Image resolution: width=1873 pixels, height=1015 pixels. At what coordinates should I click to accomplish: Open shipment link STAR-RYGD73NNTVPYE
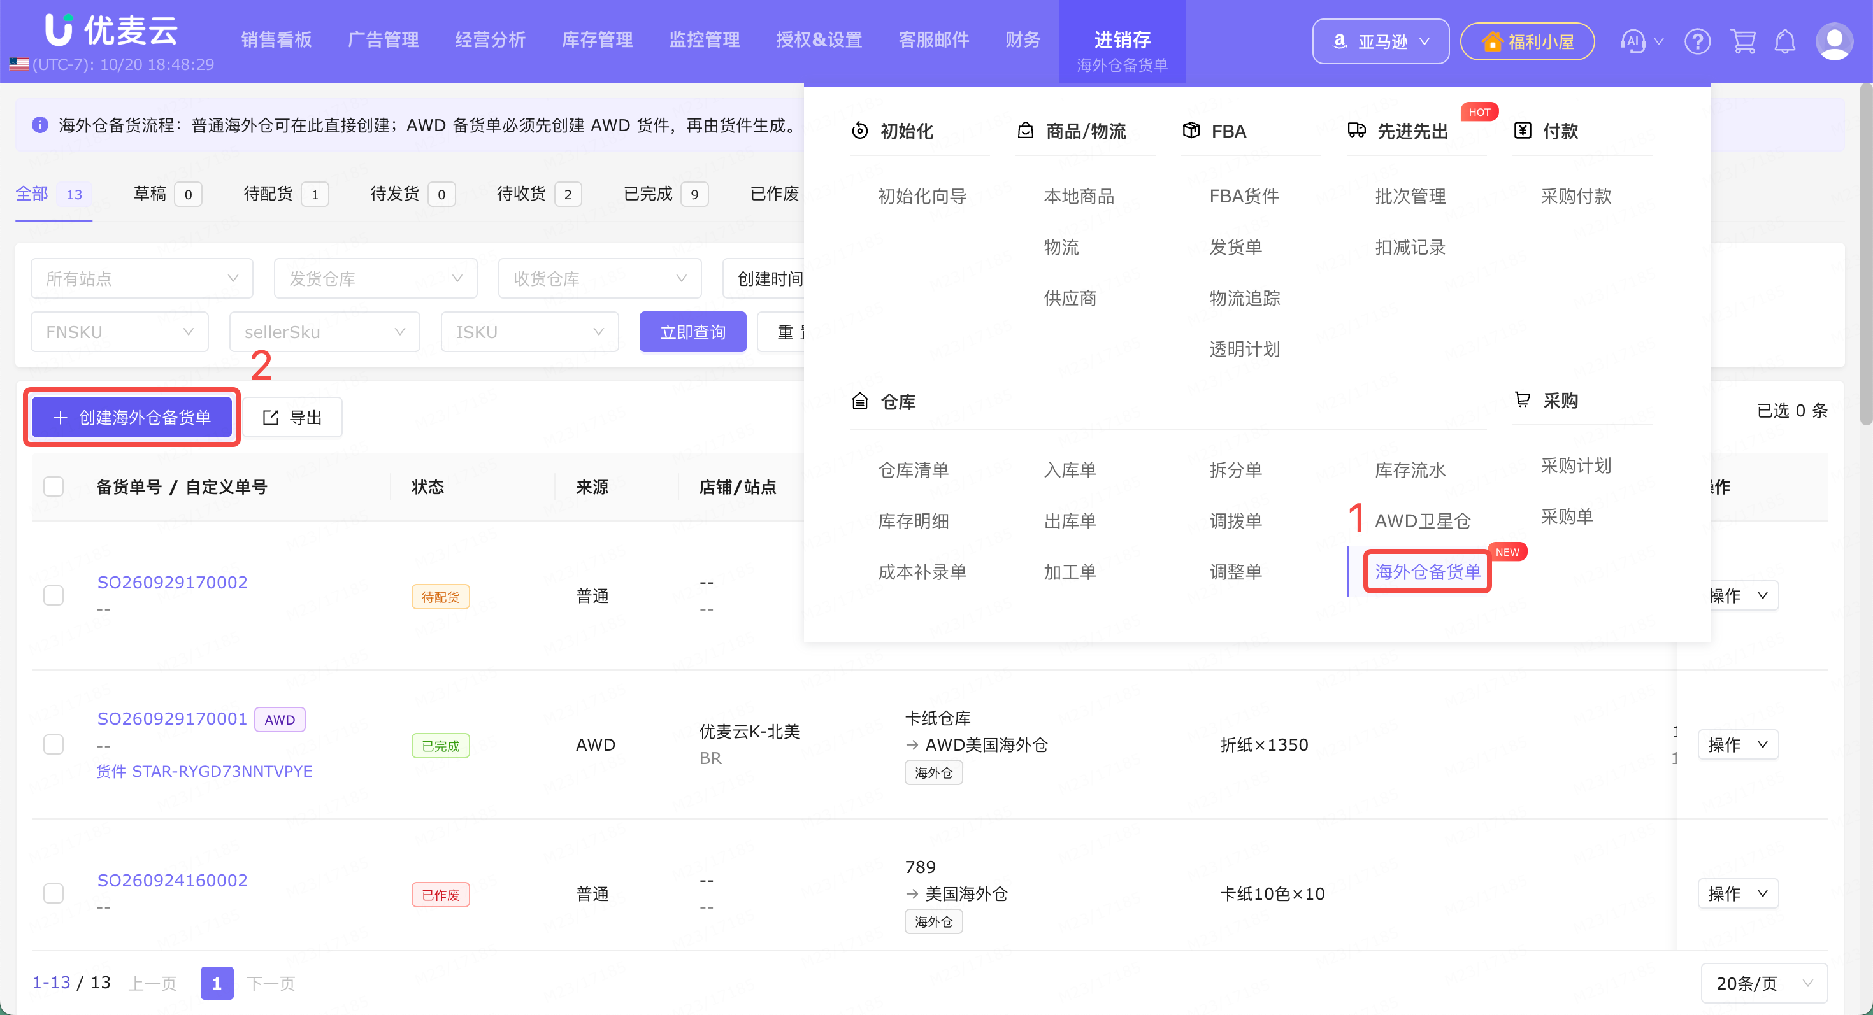point(222,771)
